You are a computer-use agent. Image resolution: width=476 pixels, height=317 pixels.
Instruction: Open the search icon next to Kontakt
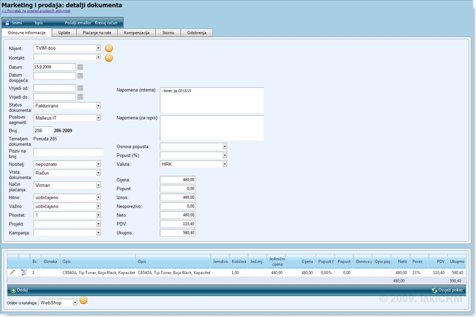click(x=108, y=58)
